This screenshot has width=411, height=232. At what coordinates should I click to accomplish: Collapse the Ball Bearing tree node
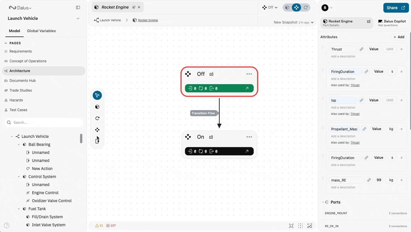point(19,144)
